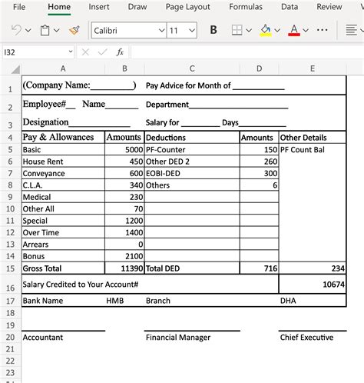
Task: Click the Enter checkmark formula button
Action: pyautogui.click(x=102, y=52)
